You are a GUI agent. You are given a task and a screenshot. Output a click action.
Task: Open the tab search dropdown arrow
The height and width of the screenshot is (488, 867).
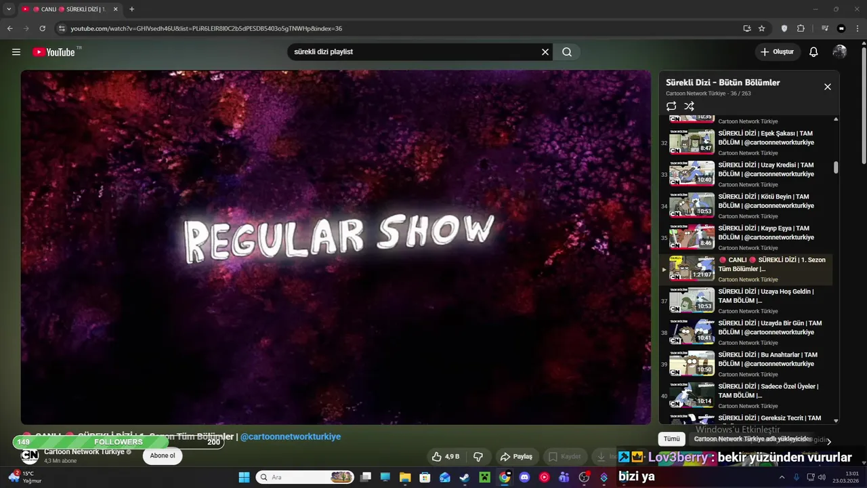click(x=9, y=9)
